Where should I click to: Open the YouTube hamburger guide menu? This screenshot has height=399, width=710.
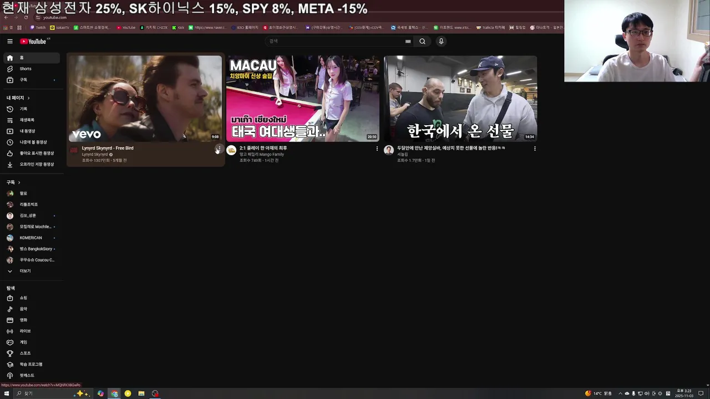[x=9, y=41]
